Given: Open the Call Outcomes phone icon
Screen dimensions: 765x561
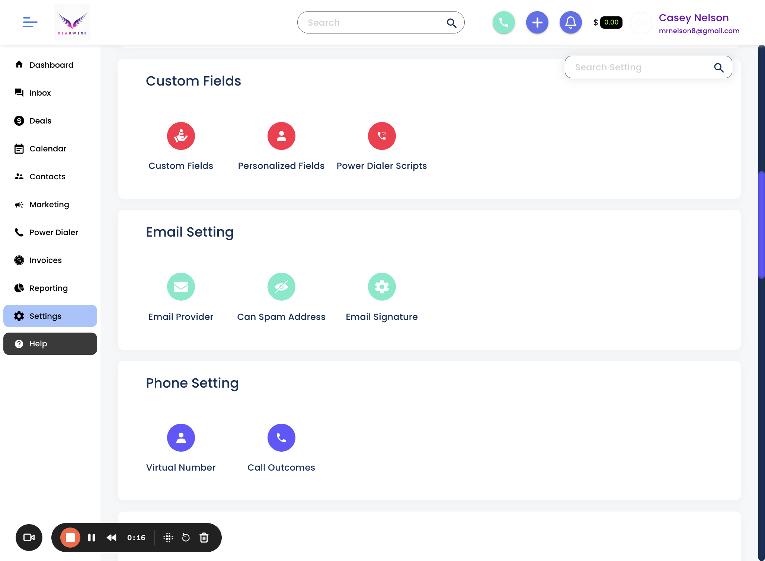Looking at the screenshot, I should (x=281, y=437).
